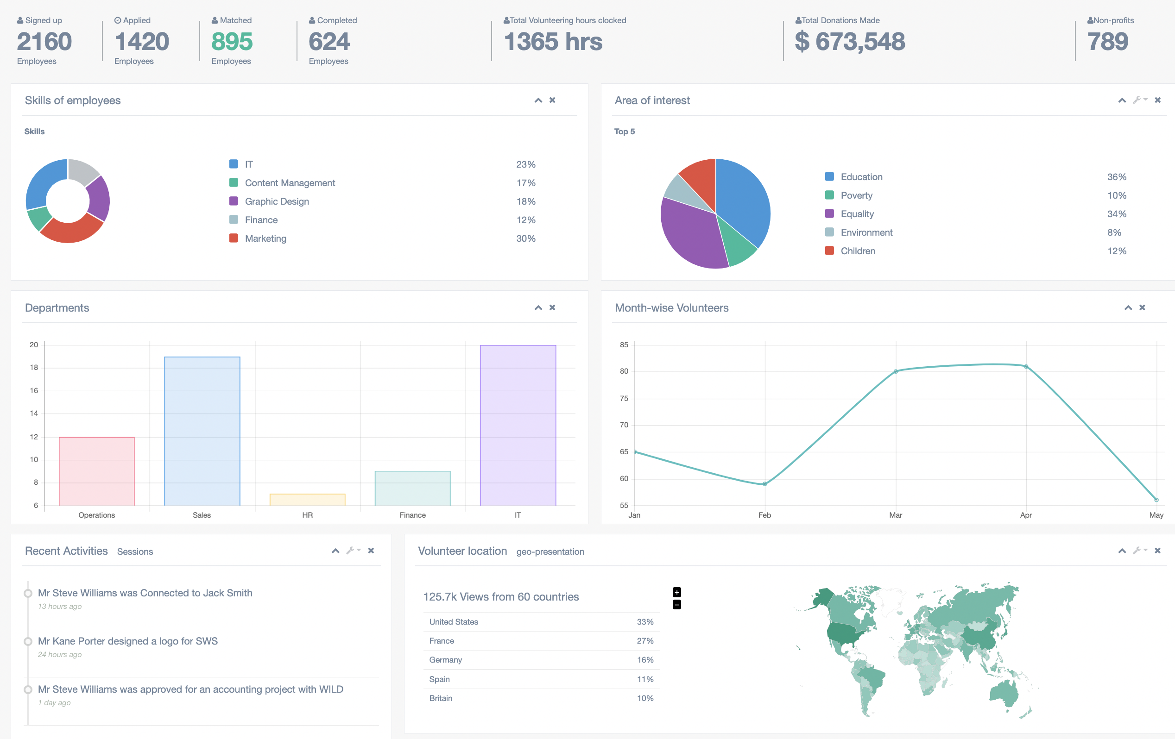Click the Content Management legend swatch
This screenshot has height=739, width=1175.
click(x=234, y=182)
